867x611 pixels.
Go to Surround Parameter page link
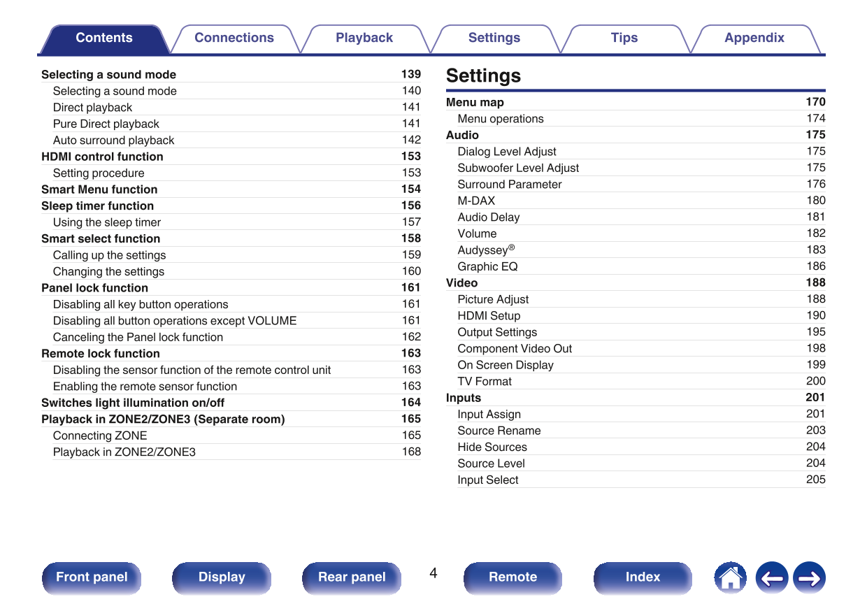click(509, 185)
